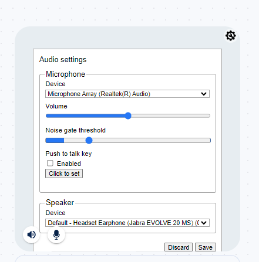Open the Microphone Array (Realtek) device dropdown
Viewport: 259px width, 262px height.
pyautogui.click(x=127, y=94)
